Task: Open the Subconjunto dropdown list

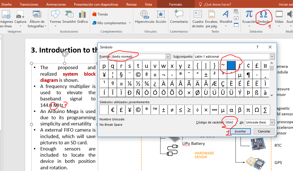Action: (x=272, y=57)
